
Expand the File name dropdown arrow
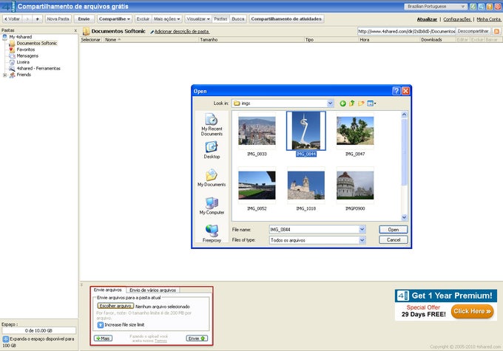pyautogui.click(x=362, y=229)
